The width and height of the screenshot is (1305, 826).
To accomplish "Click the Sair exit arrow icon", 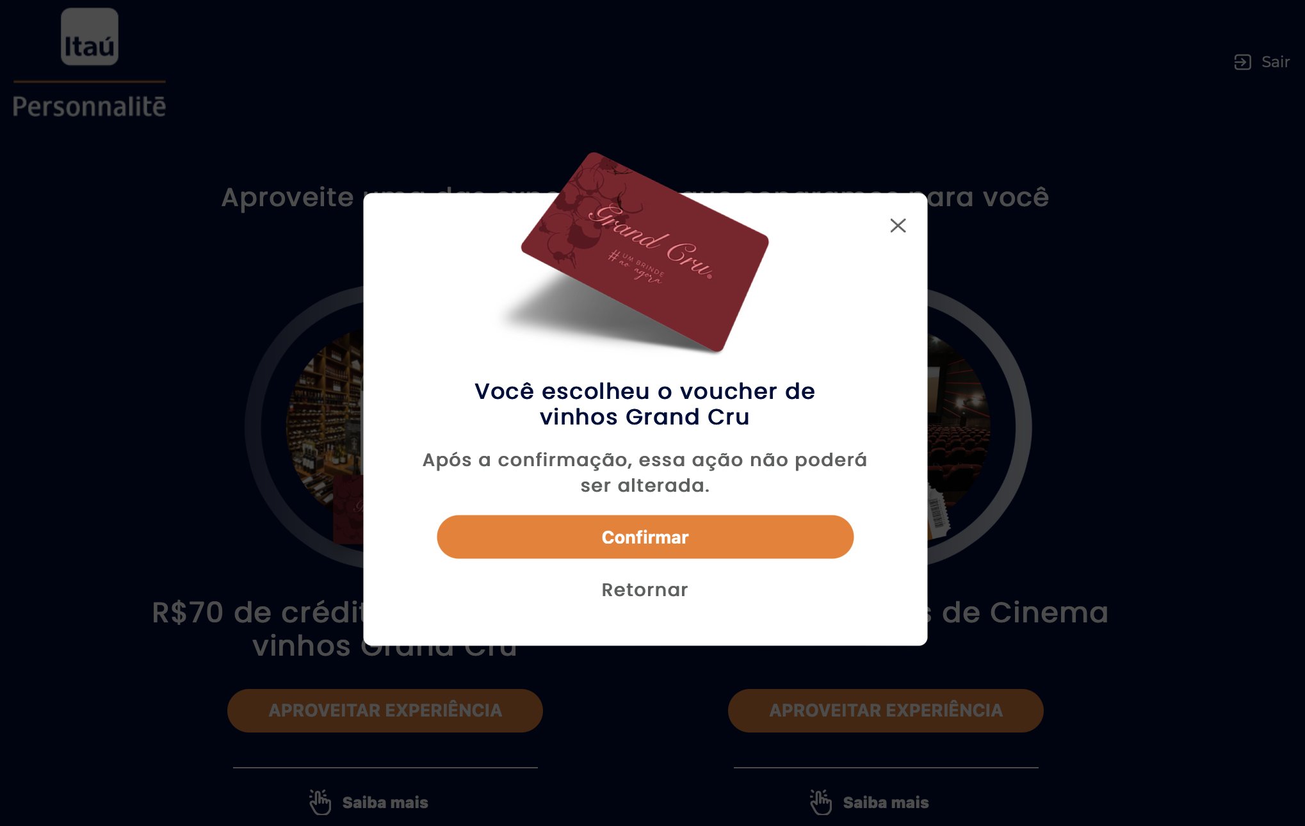I will click(1242, 62).
